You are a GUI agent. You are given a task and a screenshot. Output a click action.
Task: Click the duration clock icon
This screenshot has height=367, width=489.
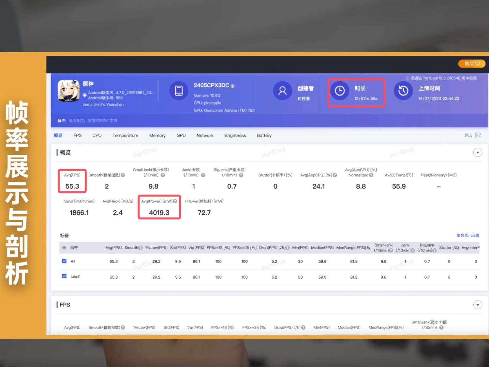(340, 91)
